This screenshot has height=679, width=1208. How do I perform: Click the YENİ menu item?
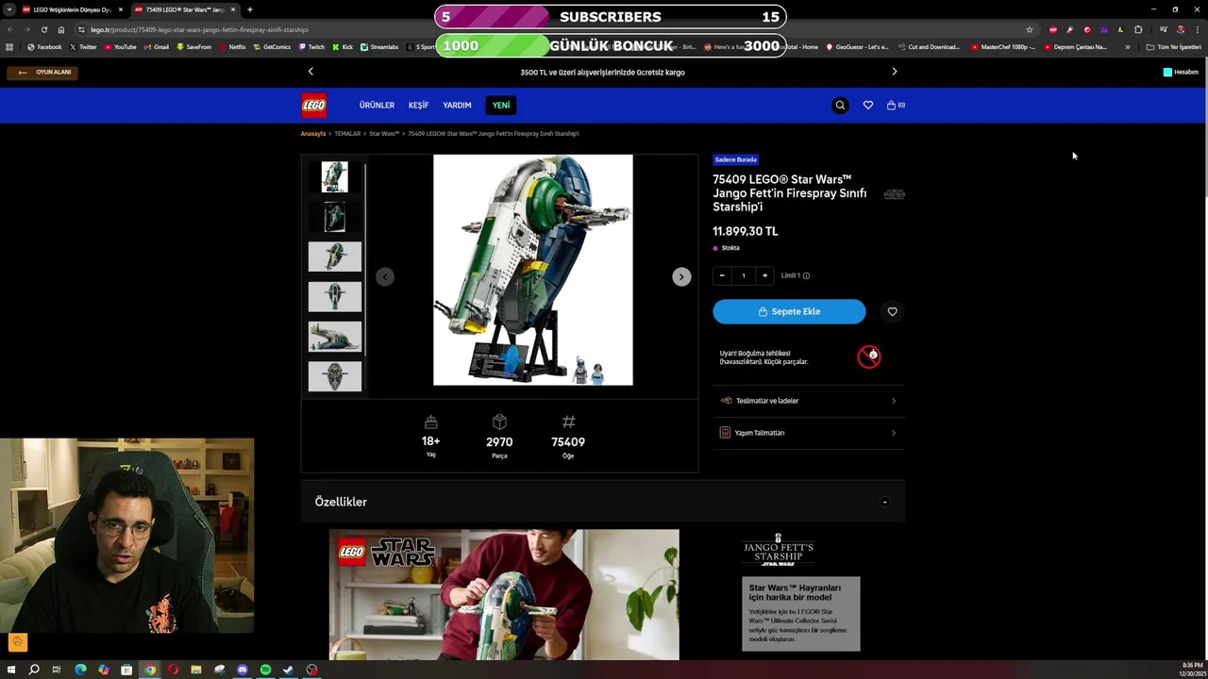click(500, 105)
